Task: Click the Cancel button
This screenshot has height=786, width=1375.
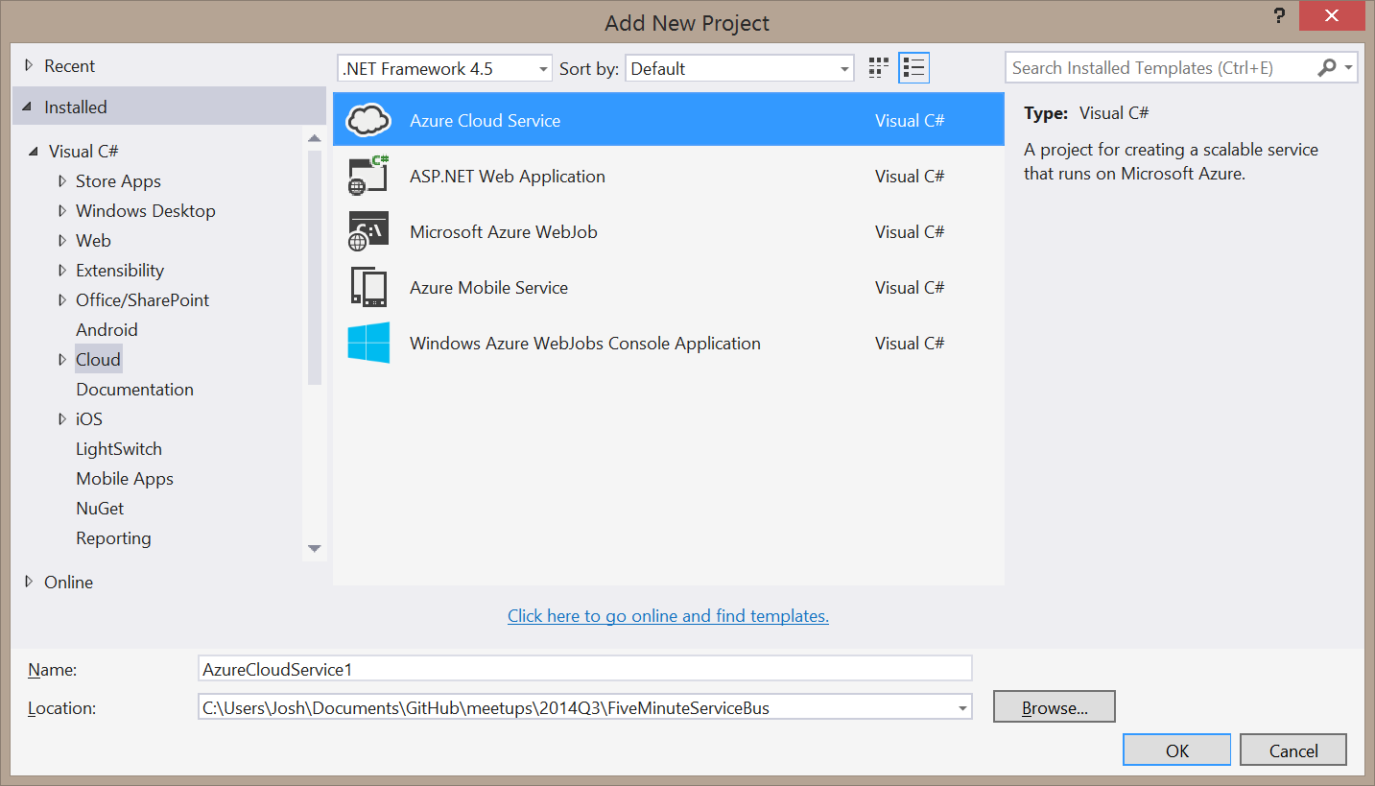Action: (x=1293, y=750)
